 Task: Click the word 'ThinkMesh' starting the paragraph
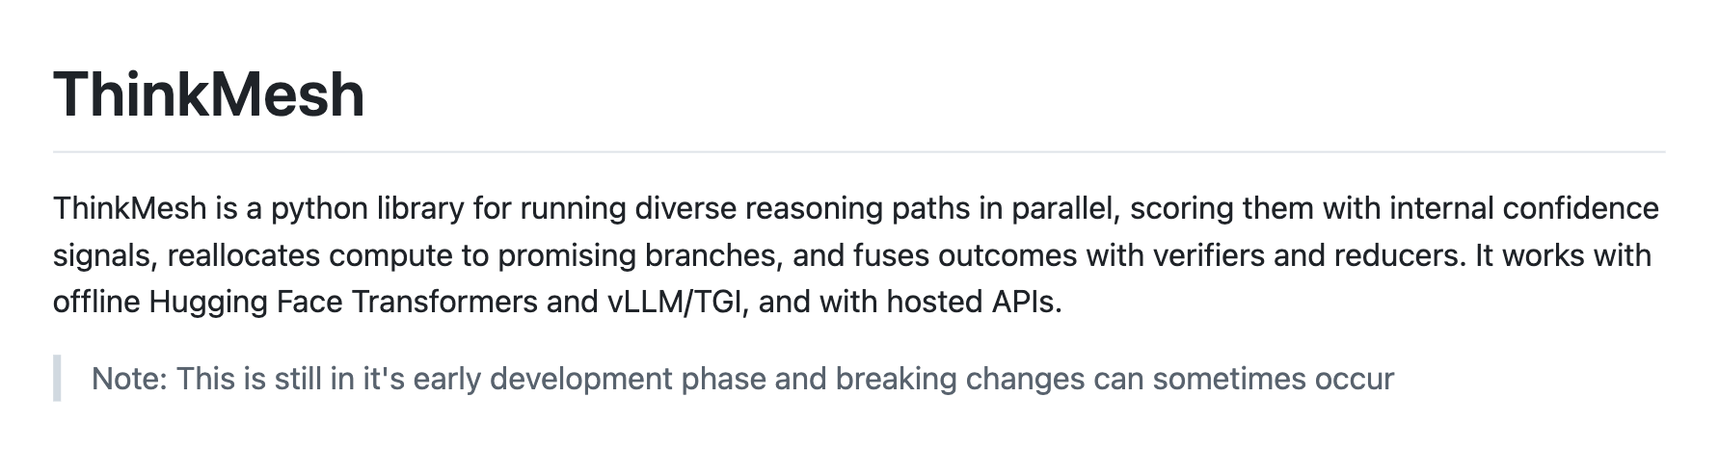coord(130,208)
